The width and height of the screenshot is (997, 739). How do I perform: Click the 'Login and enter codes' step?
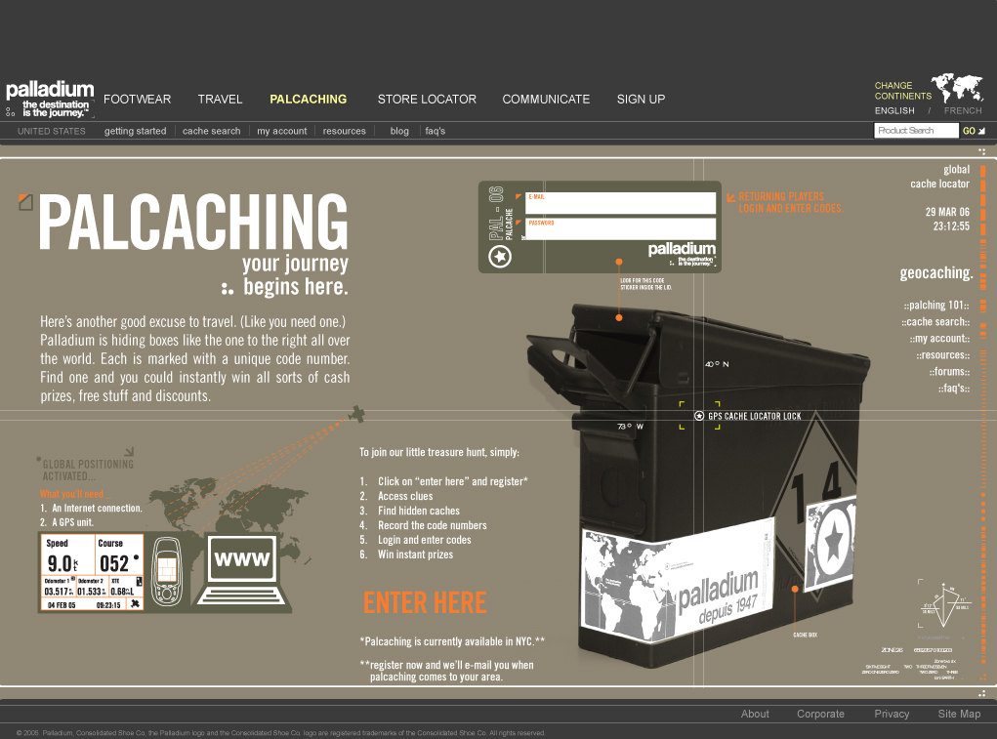(x=424, y=540)
